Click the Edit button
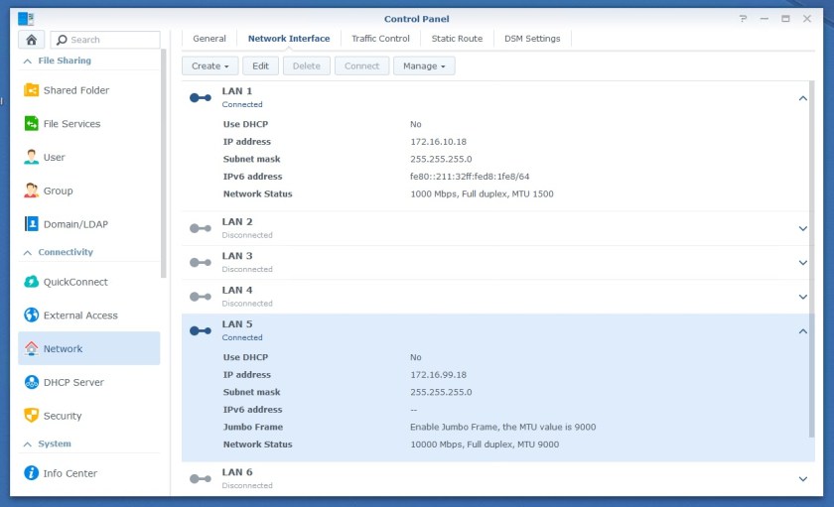This screenshot has width=834, height=507. pos(260,66)
